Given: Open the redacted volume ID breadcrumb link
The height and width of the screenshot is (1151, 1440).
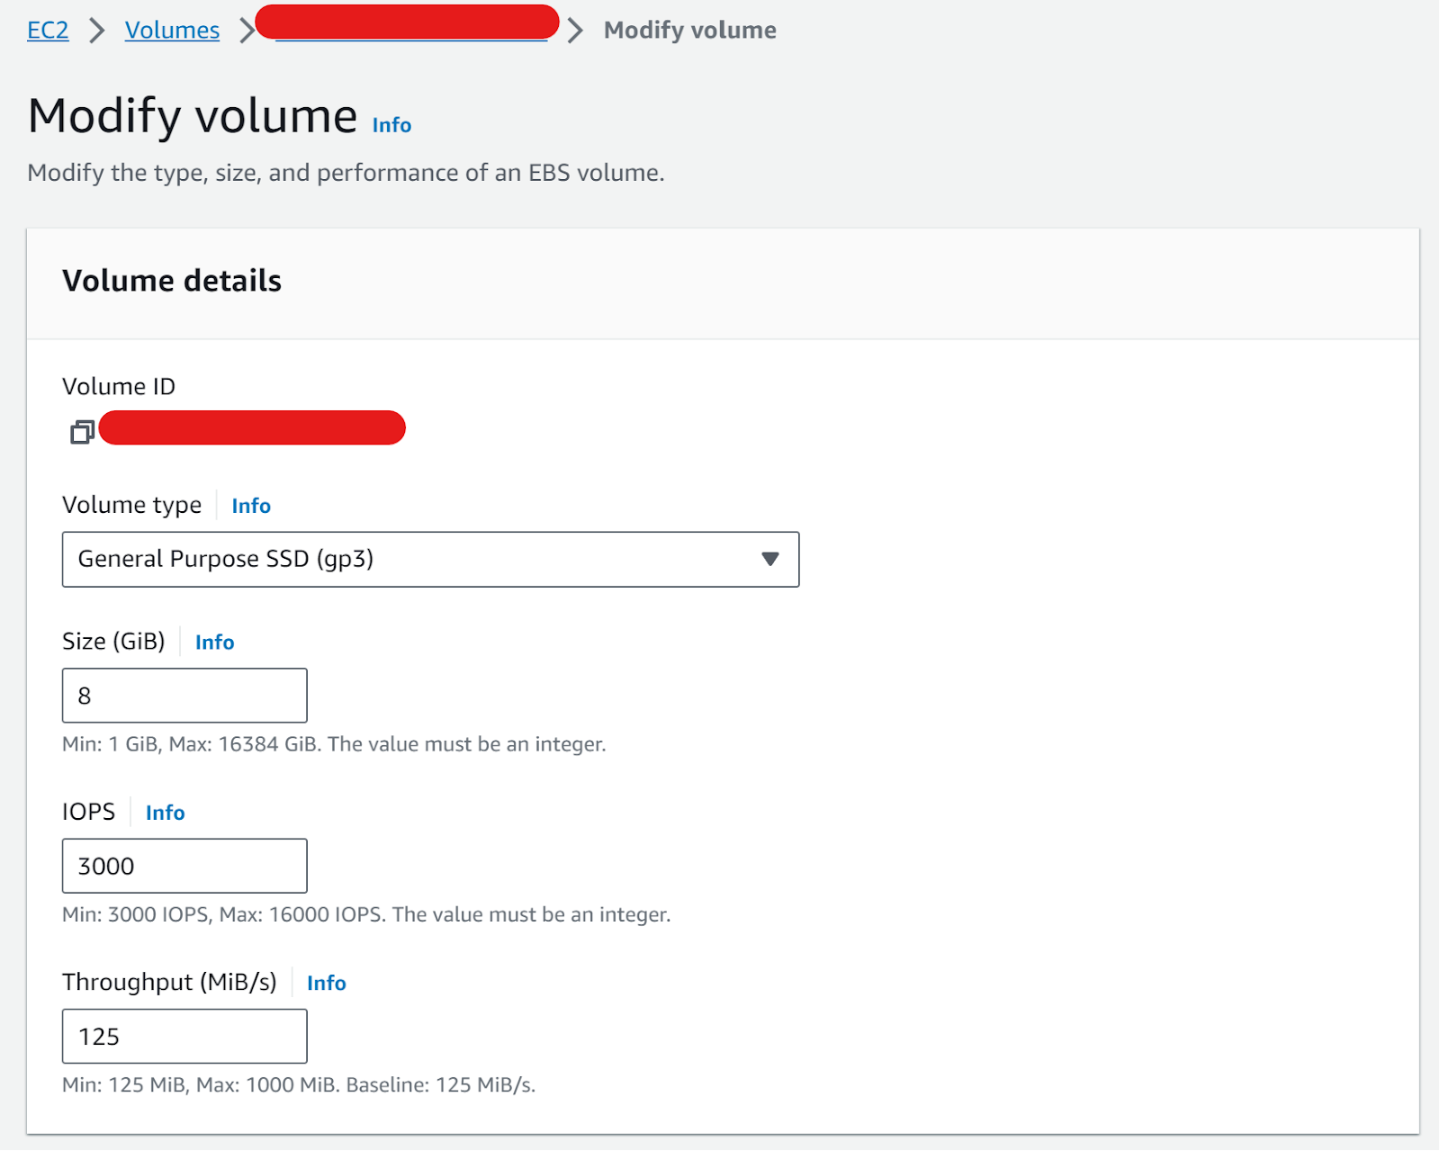Looking at the screenshot, I should pyautogui.click(x=408, y=24).
